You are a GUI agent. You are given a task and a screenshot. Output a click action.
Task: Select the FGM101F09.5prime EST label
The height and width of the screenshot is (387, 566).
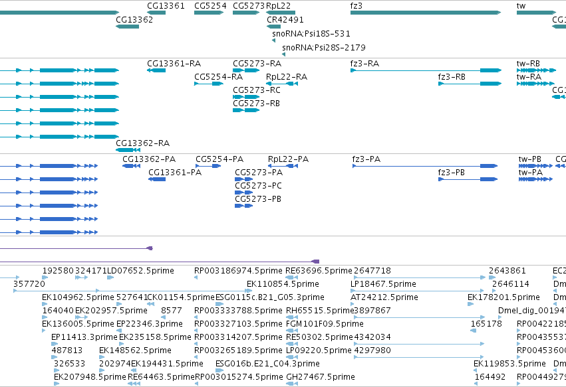coord(325,324)
